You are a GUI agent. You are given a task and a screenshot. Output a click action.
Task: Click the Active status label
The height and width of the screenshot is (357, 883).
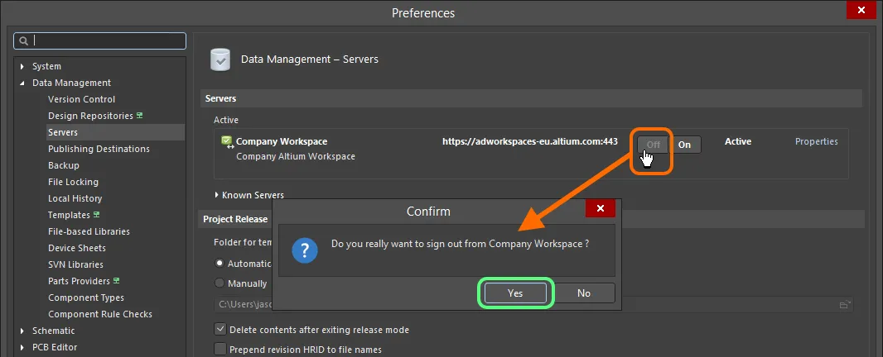pyautogui.click(x=738, y=141)
